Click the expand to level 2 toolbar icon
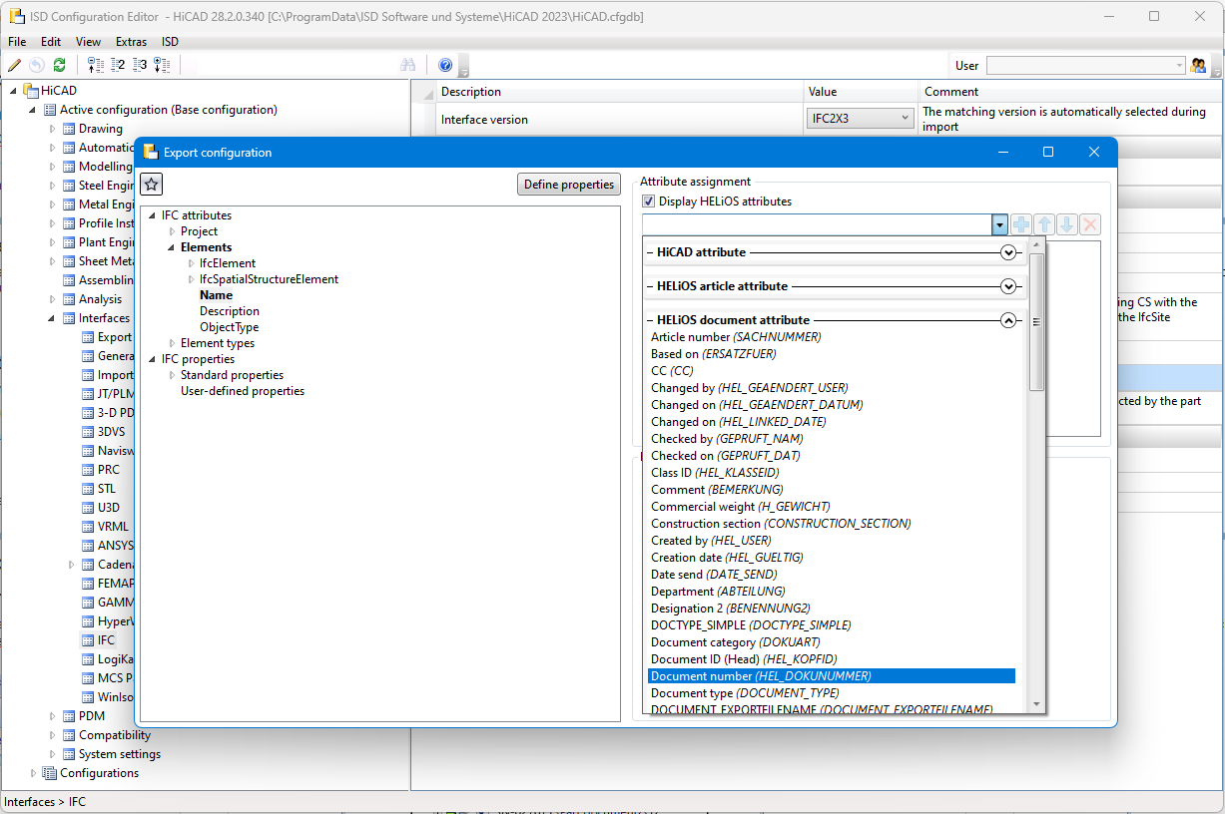Viewport: 1225px width, 814px height. click(118, 65)
